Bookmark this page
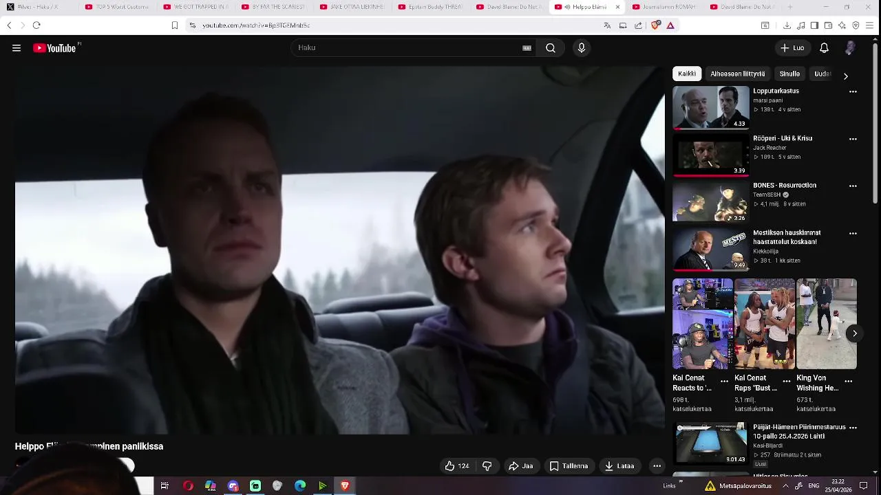The image size is (881, 495). pos(175,25)
